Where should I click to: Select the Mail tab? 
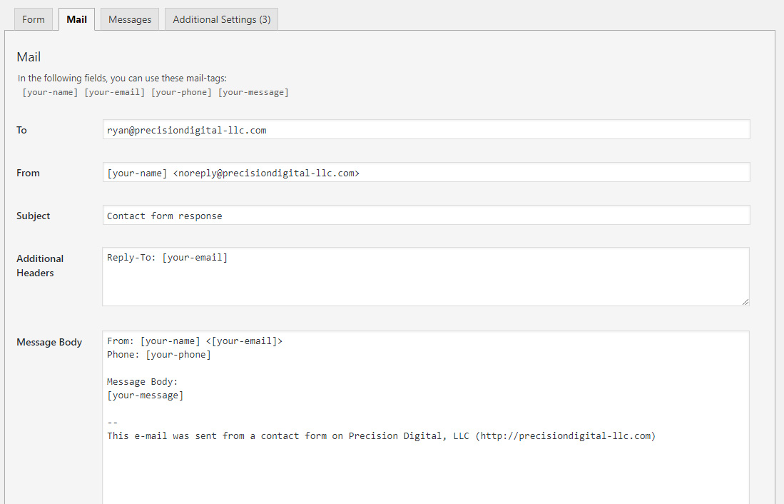76,19
